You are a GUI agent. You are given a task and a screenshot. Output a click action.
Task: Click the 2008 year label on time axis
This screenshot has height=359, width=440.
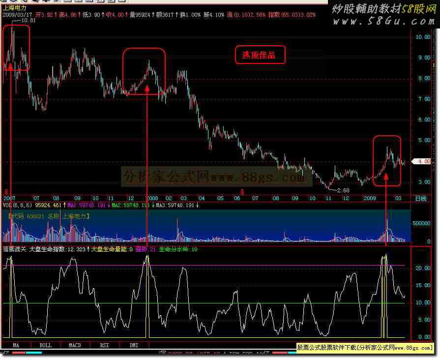[152, 198]
